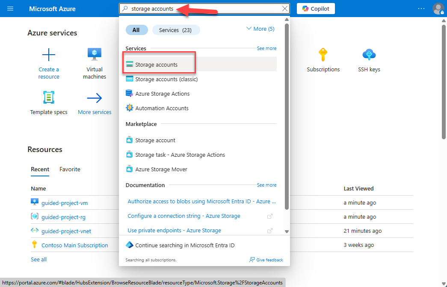
Task: Click the guided-project-rg resource group icon
Action: [35, 216]
